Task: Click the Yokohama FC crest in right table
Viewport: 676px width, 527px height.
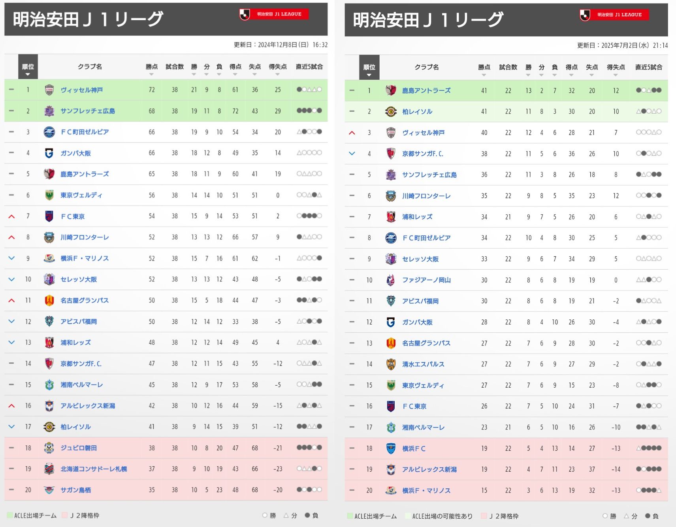Action: (x=391, y=448)
